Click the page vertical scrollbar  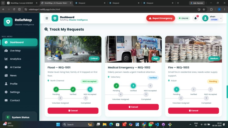(x=227, y=92)
